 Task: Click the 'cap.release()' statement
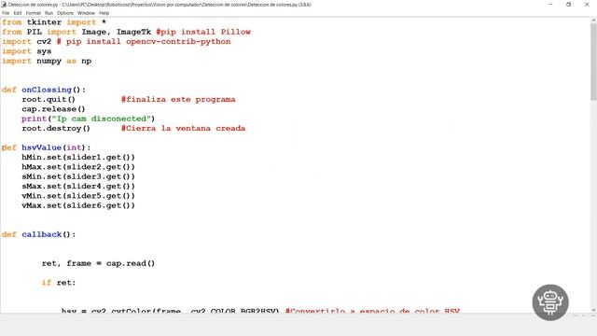pyautogui.click(x=53, y=109)
